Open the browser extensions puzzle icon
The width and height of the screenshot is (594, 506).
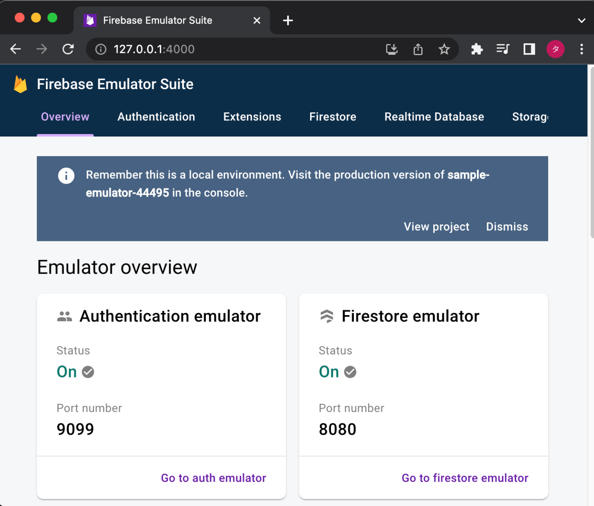(477, 49)
